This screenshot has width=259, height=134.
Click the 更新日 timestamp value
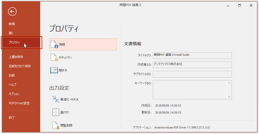pyautogui.click(x=168, y=113)
